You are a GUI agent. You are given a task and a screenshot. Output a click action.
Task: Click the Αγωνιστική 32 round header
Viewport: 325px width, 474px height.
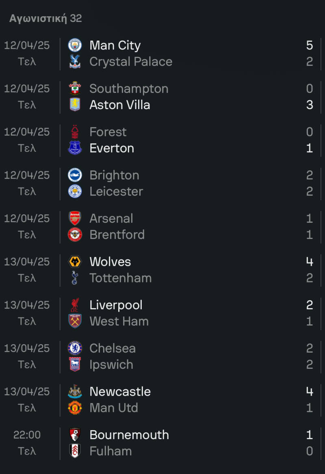point(45,18)
